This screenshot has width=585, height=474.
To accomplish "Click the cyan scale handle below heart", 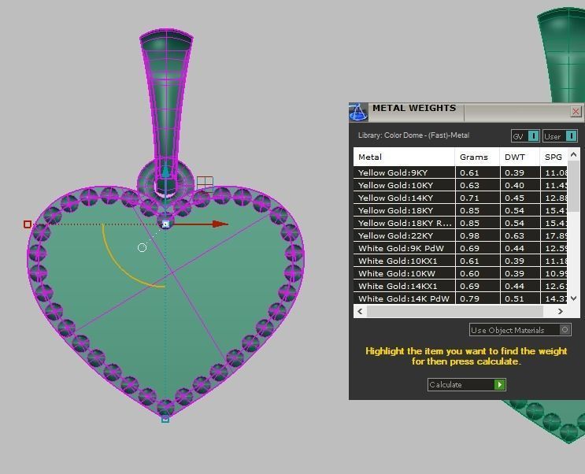I will pos(165,420).
